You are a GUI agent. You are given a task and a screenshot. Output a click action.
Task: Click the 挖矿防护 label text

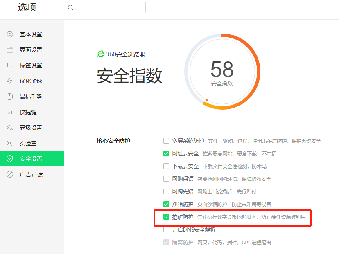tap(183, 217)
